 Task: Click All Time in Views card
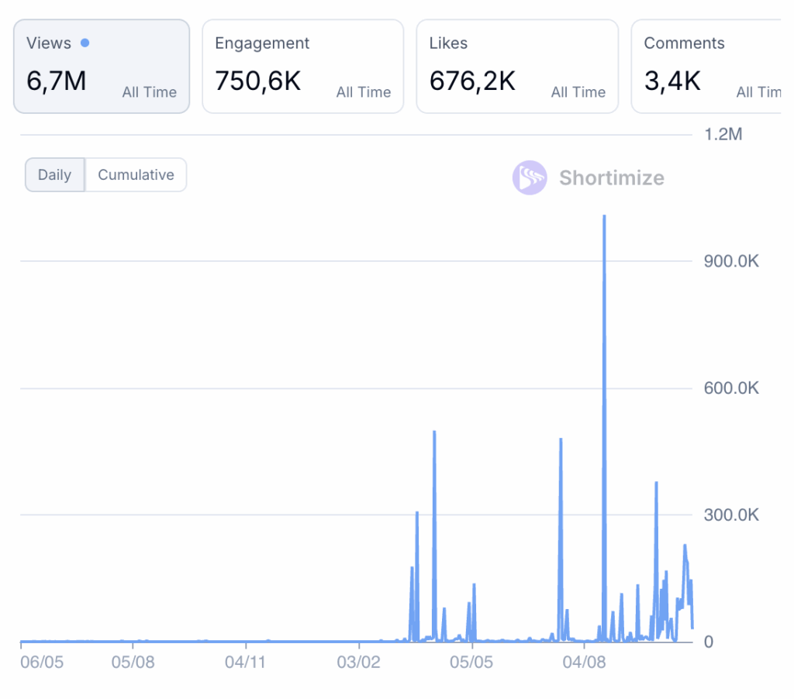click(x=149, y=92)
